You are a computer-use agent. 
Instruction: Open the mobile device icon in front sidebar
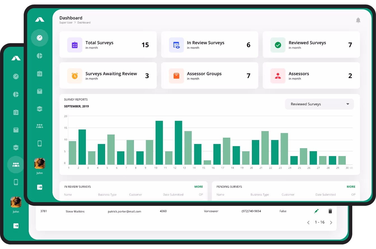[x=39, y=143]
